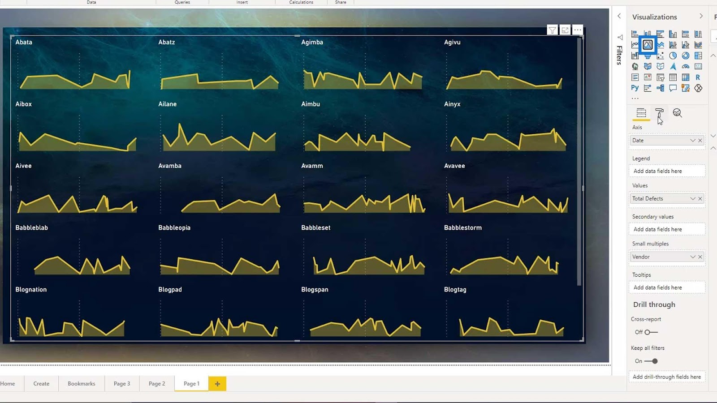
Task: Click Secondary values add data fields box
Action: pyautogui.click(x=667, y=229)
